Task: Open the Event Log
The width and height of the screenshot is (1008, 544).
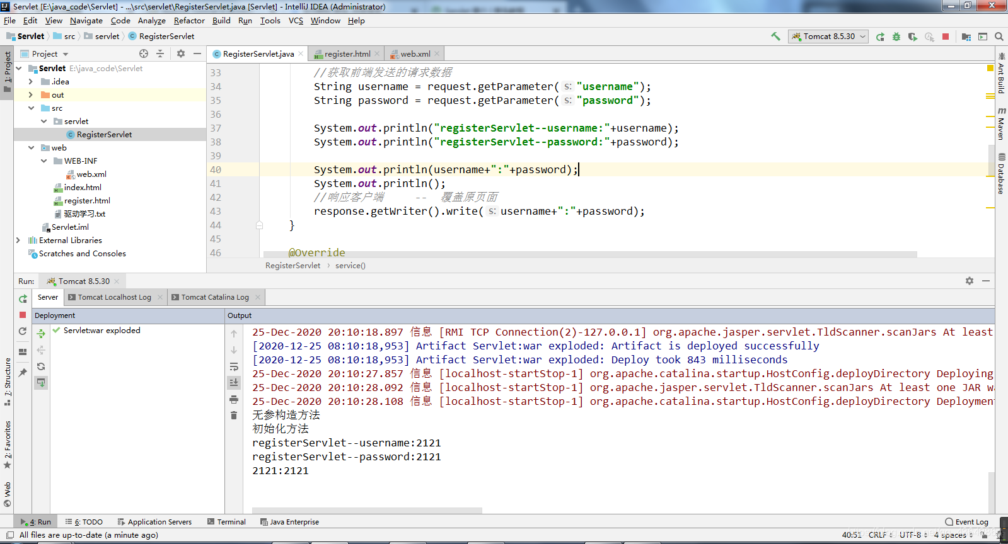Action: coord(966,522)
